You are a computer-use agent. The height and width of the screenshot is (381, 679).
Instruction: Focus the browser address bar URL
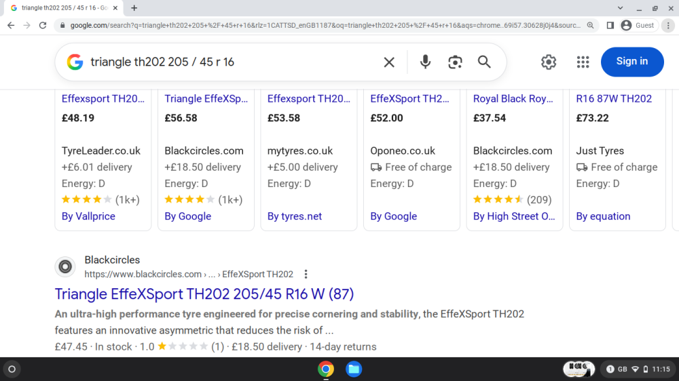(x=325, y=26)
